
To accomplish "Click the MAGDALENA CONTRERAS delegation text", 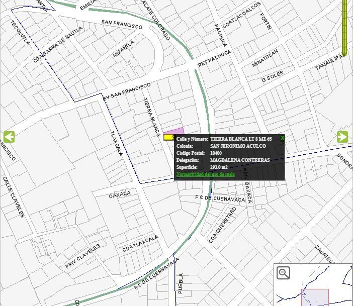I will pos(240,160).
